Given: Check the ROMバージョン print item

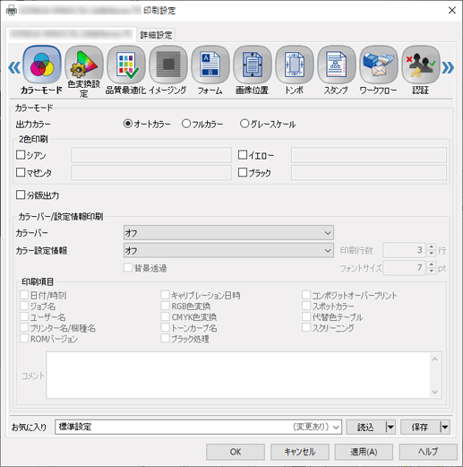Looking at the screenshot, I should click(24, 339).
